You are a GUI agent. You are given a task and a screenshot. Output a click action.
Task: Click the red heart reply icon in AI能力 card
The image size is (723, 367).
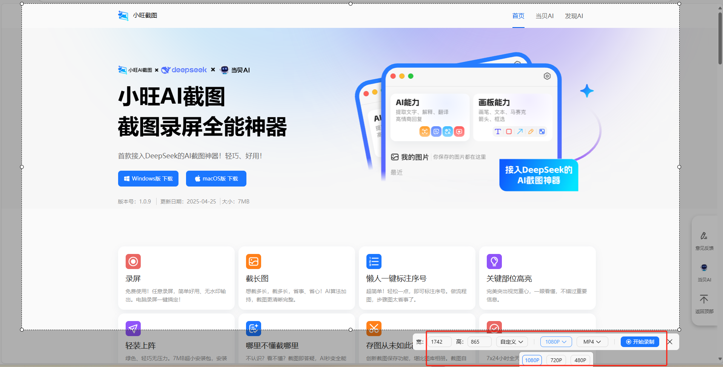pyautogui.click(x=459, y=132)
